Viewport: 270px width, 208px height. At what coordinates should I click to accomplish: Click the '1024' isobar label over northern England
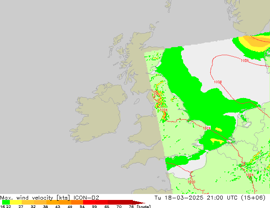click(x=164, y=110)
